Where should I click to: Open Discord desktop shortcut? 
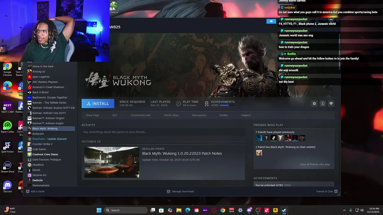click(7, 187)
